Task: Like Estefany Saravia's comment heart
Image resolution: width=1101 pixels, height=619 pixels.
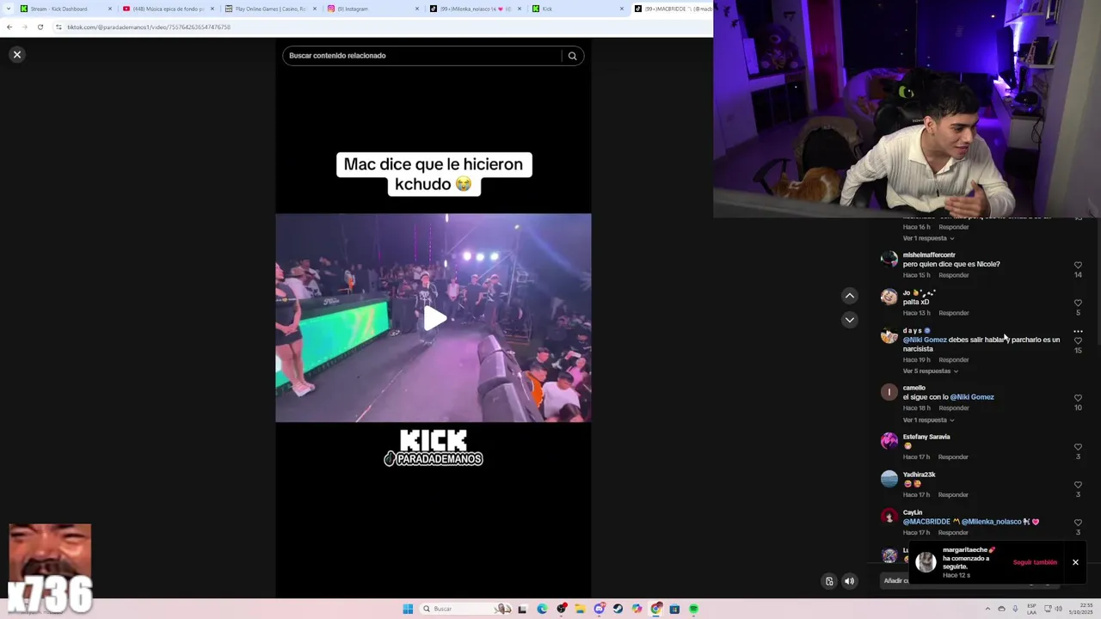Action: coord(1078,447)
